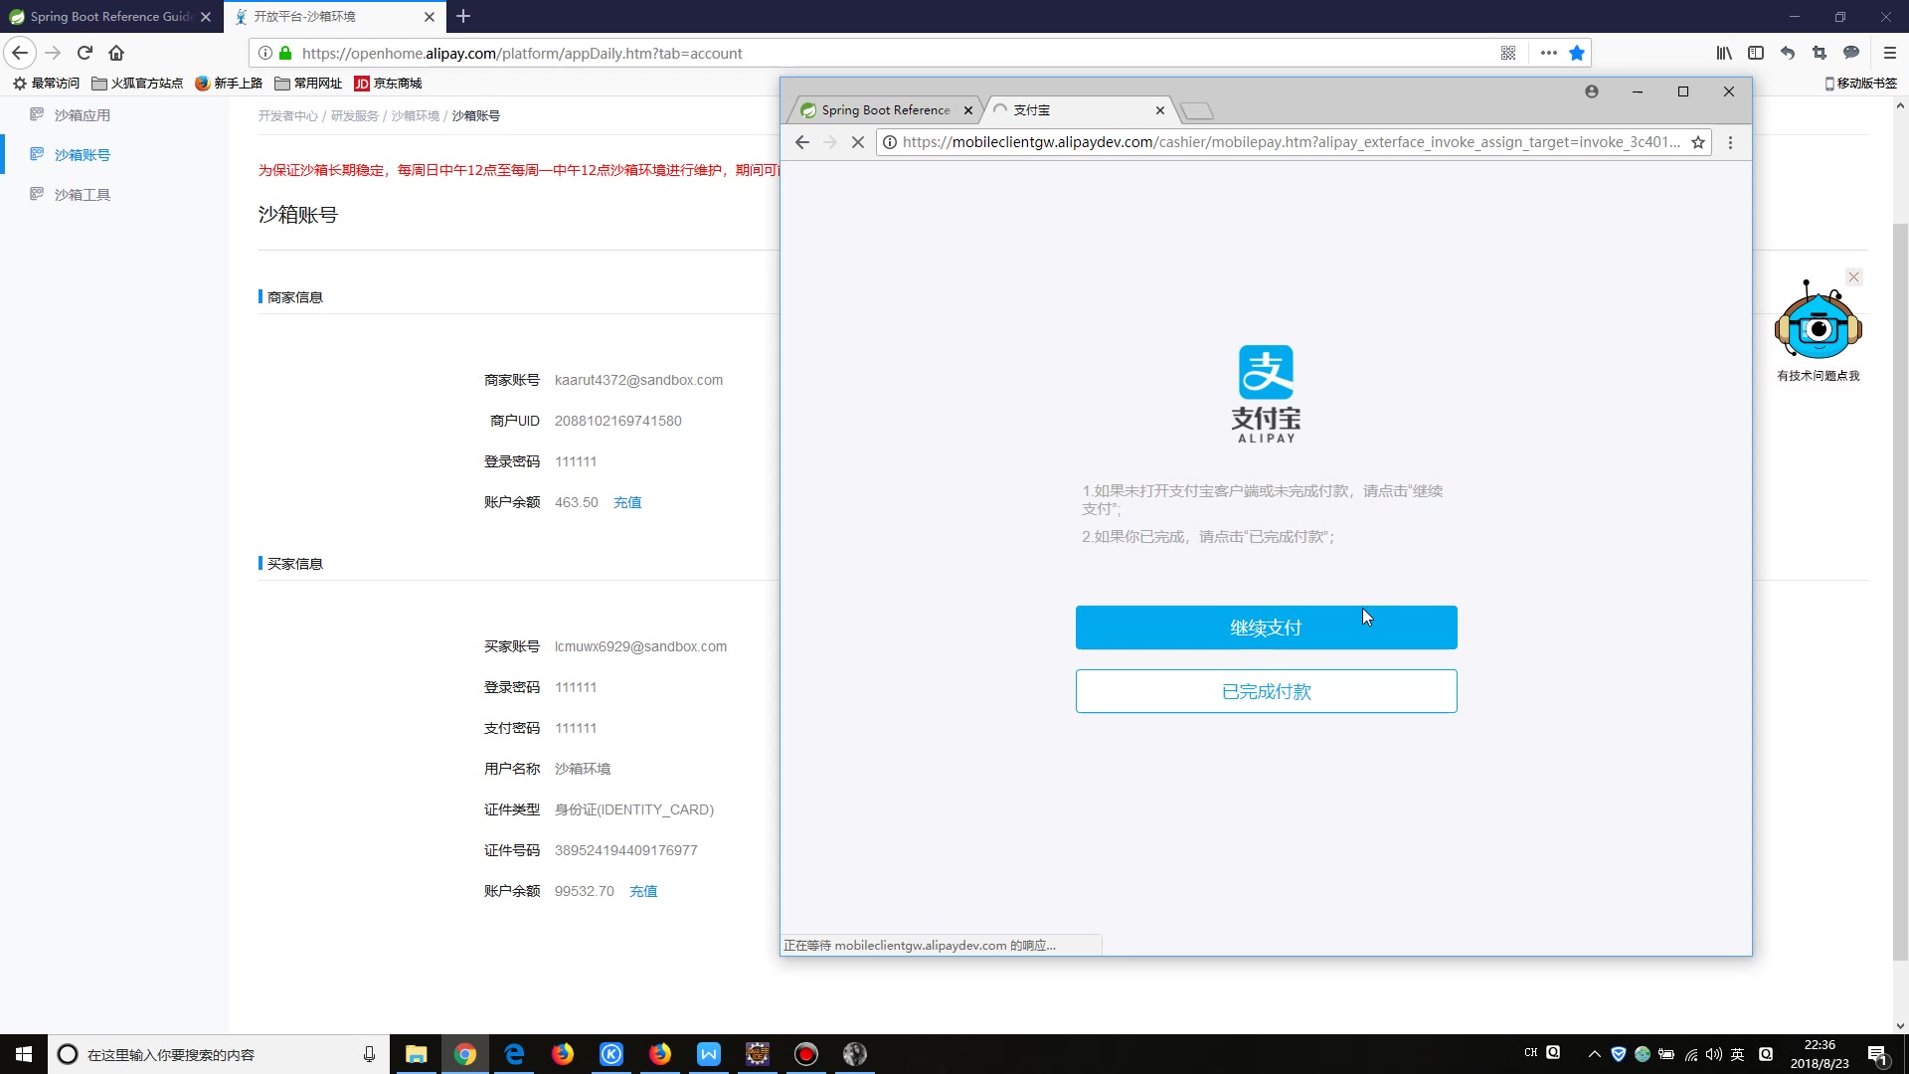
Task: Click 充值 next to merchant balance 463.50
Action: tap(627, 502)
